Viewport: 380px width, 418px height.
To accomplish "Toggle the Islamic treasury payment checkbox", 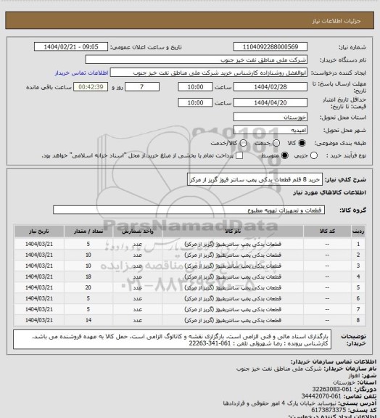I will [x=239, y=156].
